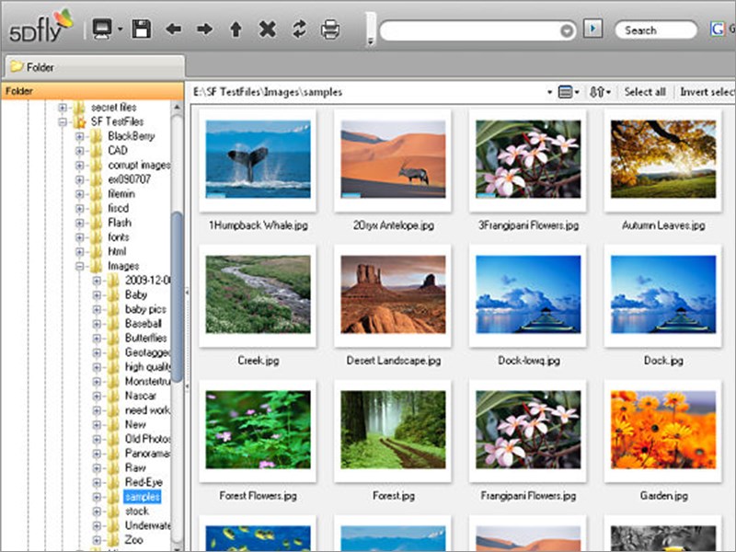736x552 pixels.
Task: Select 3Frangipani Flowers.jpg thumbnail
Action: [x=528, y=158]
